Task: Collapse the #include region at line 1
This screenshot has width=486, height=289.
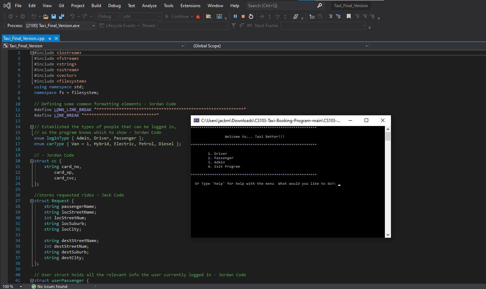Action: pyautogui.click(x=32, y=53)
